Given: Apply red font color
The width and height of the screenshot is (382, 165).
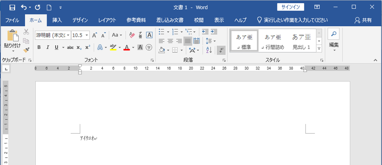Looking at the screenshot, I should pos(126,47).
